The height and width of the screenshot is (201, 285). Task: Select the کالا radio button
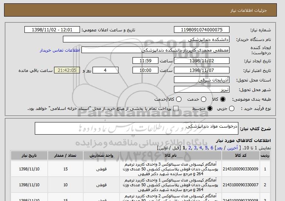click(223, 99)
